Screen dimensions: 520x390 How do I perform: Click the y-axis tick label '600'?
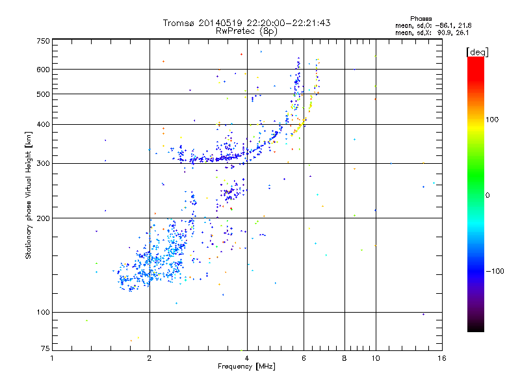[44, 70]
